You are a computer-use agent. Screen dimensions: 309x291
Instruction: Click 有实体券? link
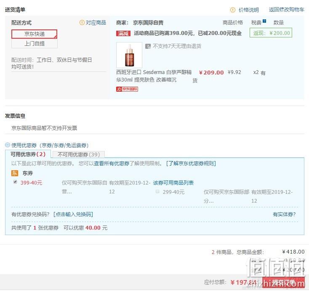tap(284, 214)
